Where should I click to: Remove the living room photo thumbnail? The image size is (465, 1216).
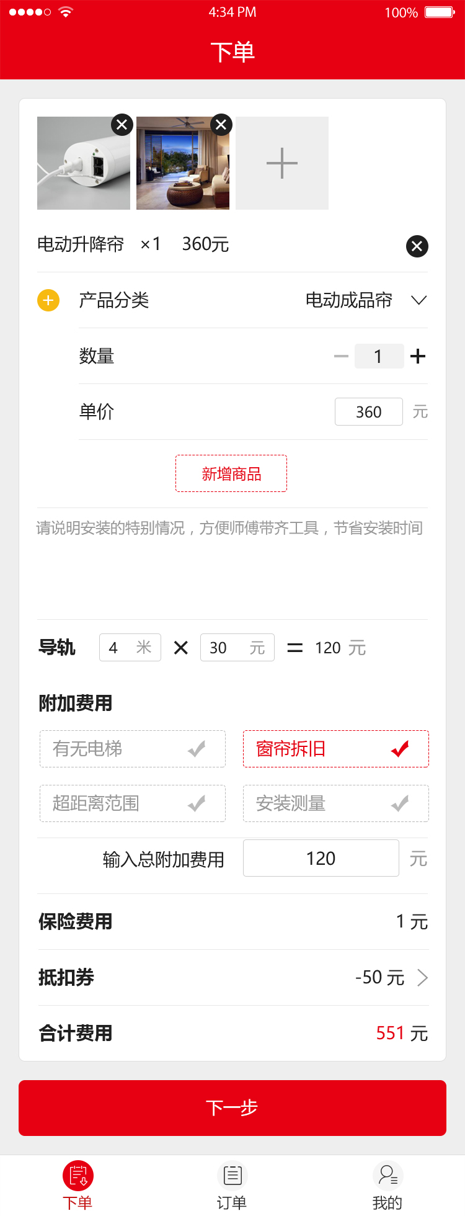221,125
